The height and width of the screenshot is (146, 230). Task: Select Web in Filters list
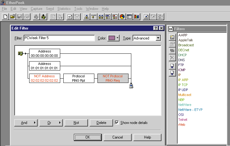182,125
